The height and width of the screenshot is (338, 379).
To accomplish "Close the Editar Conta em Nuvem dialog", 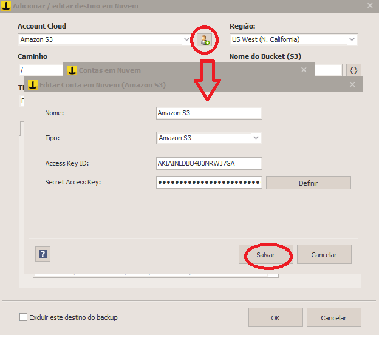I will point(352,84).
